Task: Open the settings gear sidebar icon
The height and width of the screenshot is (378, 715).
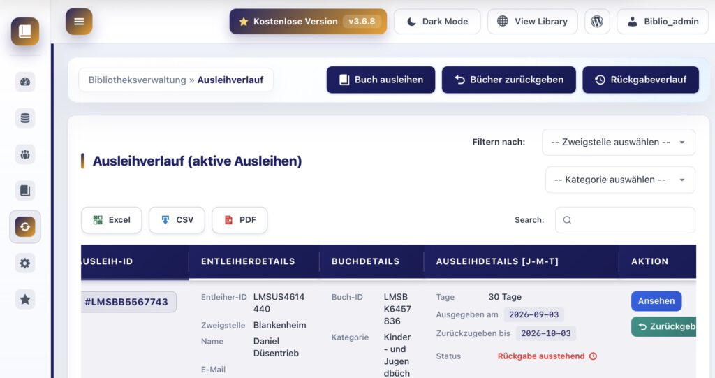Action: (25, 263)
